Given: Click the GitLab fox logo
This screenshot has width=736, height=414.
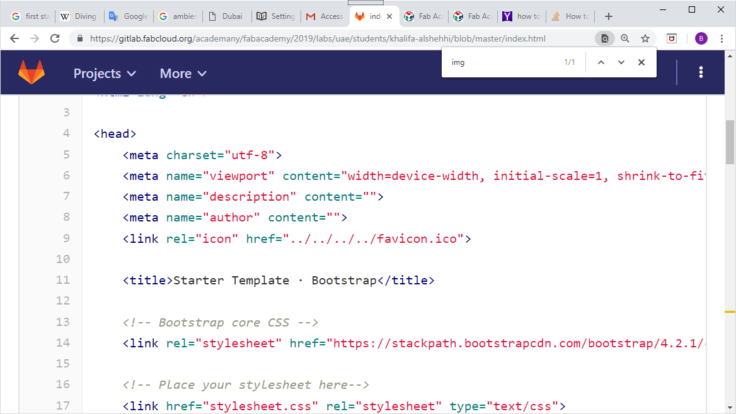Looking at the screenshot, I should tap(32, 72).
